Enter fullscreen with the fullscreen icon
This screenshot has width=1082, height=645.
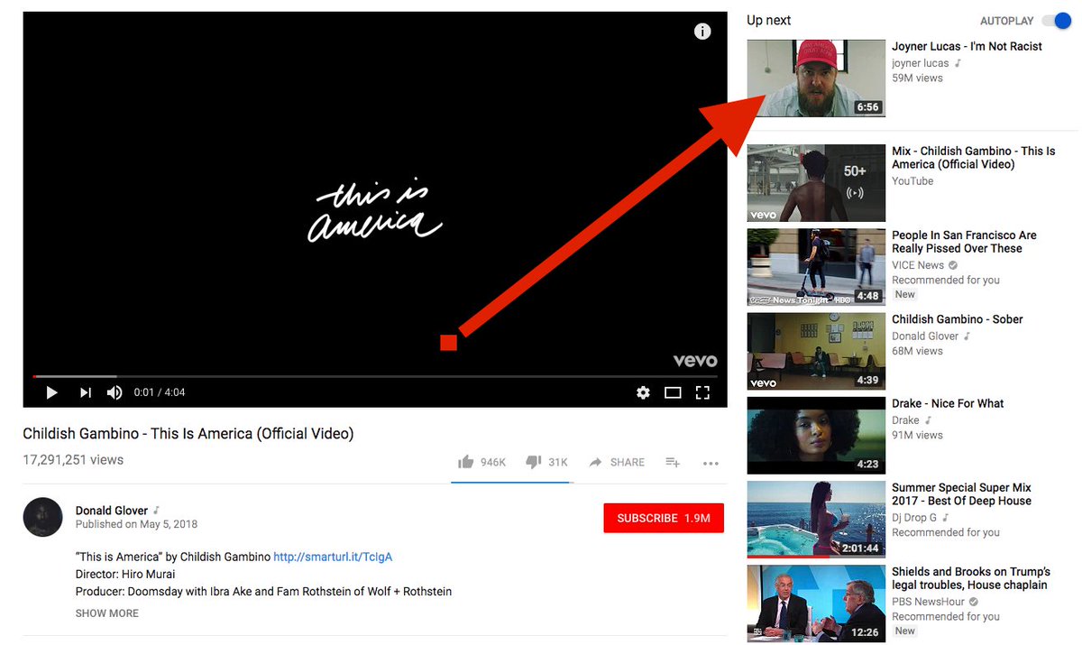[x=703, y=392]
